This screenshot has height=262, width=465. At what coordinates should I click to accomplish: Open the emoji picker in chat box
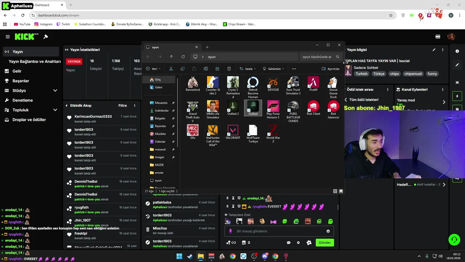click(328, 231)
